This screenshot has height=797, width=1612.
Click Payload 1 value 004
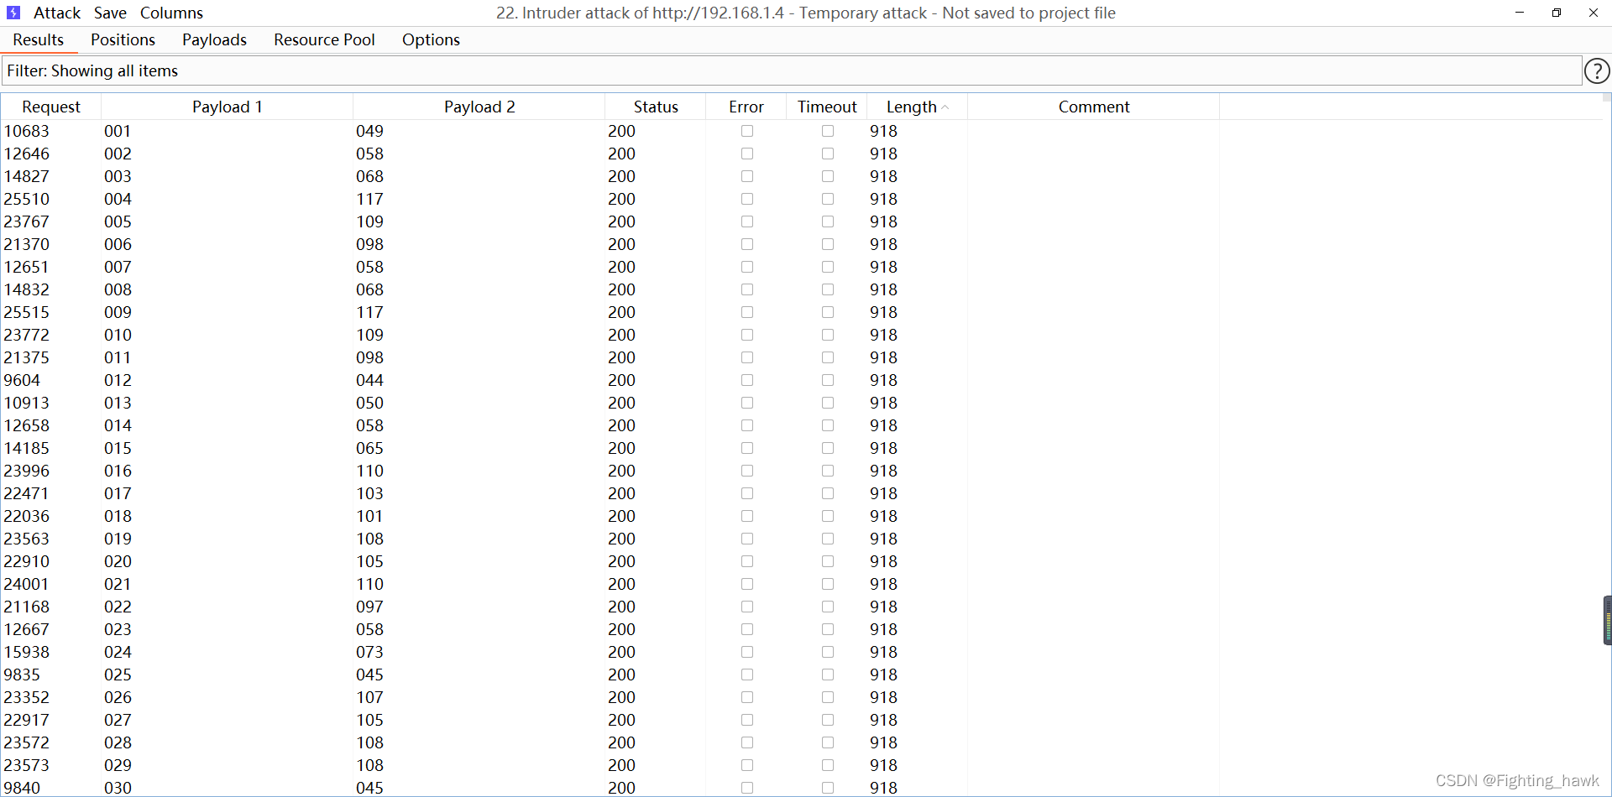click(x=118, y=199)
